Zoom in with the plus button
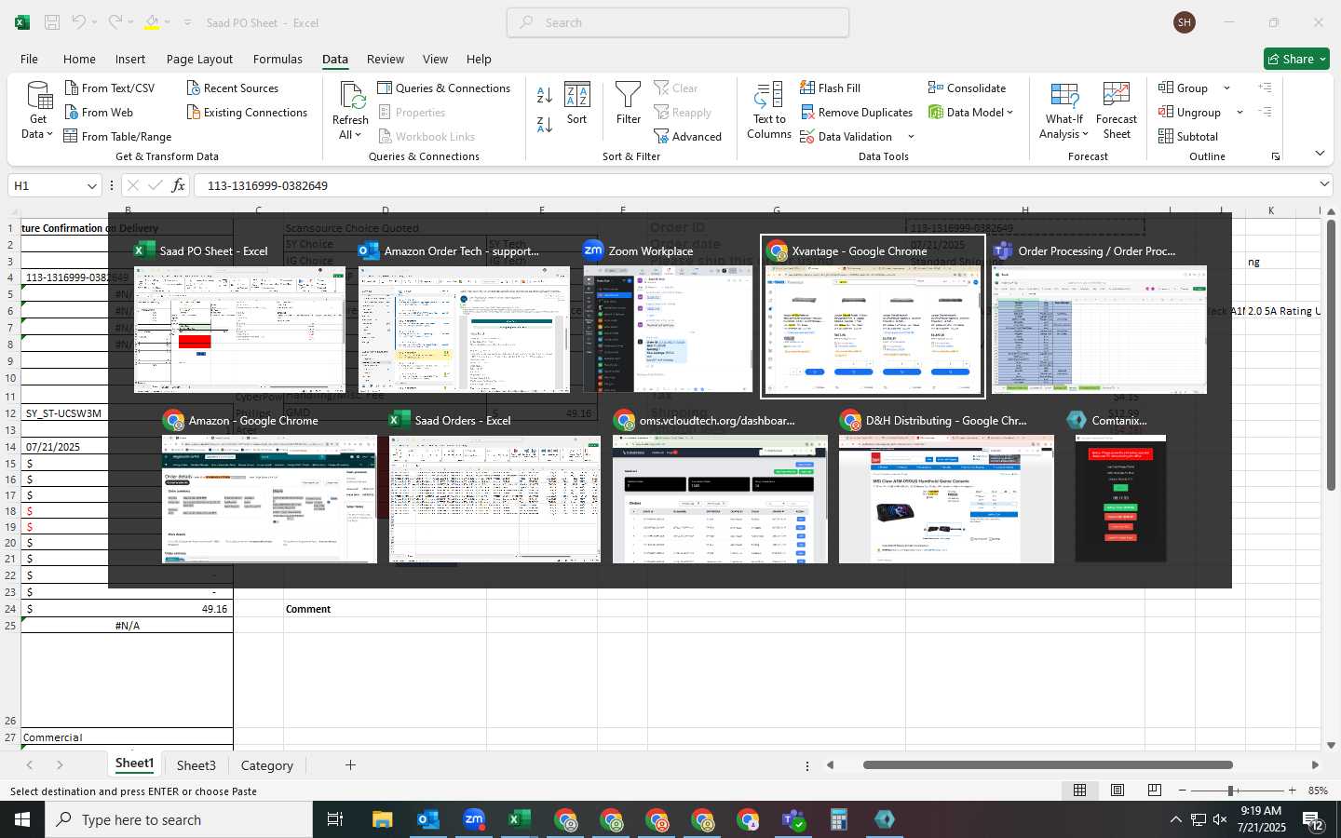Image resolution: width=1341 pixels, height=838 pixels. tap(1292, 791)
